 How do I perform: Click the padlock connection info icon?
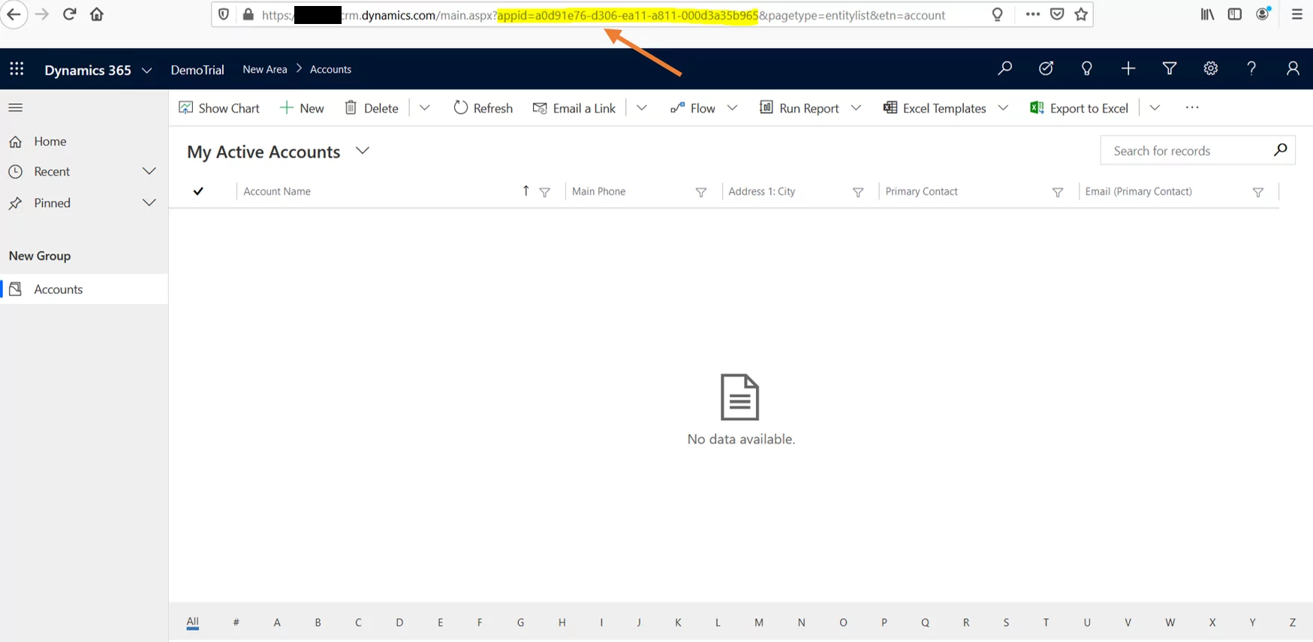click(248, 14)
